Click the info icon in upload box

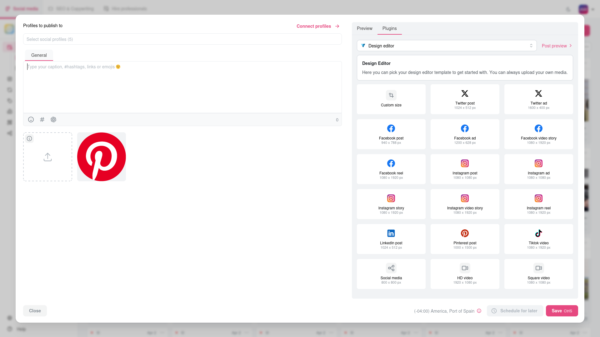29,139
